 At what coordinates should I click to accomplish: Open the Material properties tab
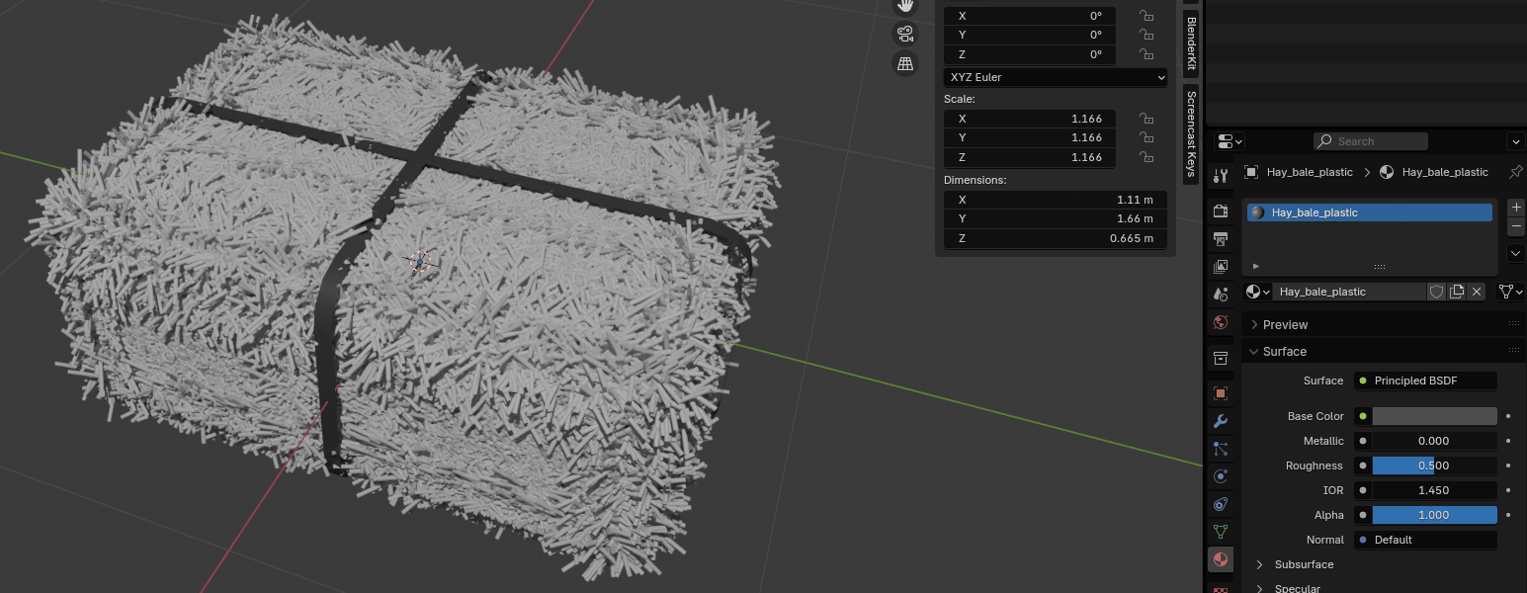pos(1221,560)
